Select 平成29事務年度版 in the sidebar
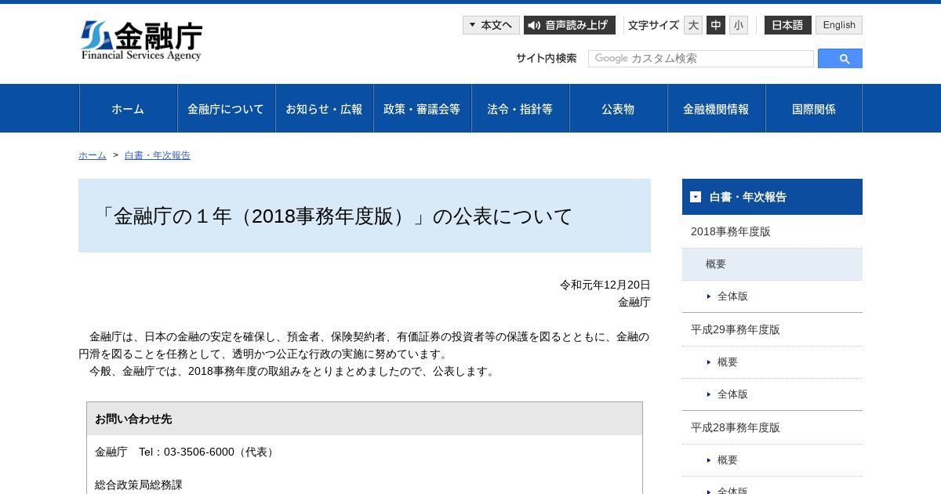 (x=772, y=329)
